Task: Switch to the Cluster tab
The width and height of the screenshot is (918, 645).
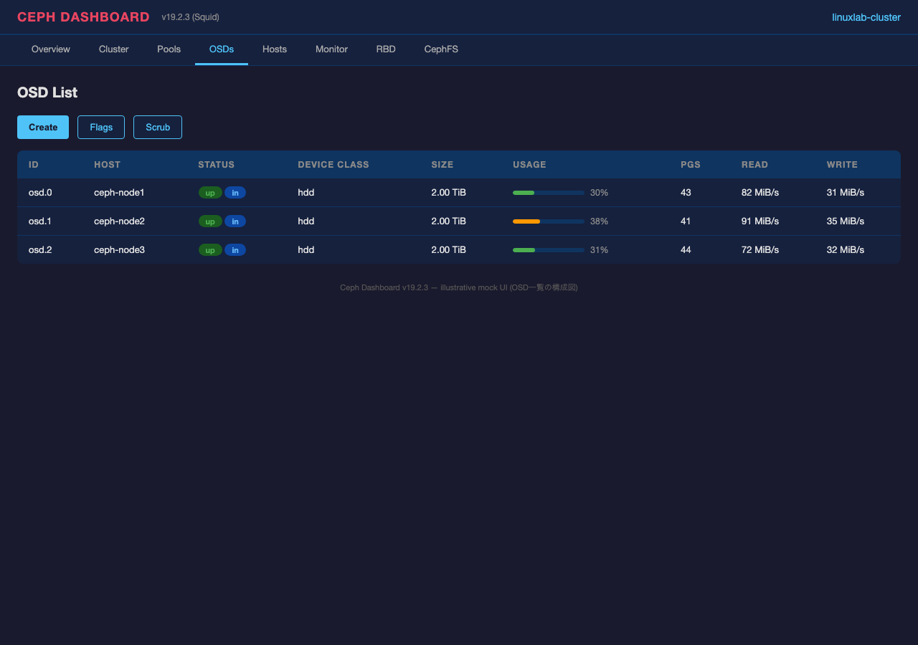Action: 114,49
